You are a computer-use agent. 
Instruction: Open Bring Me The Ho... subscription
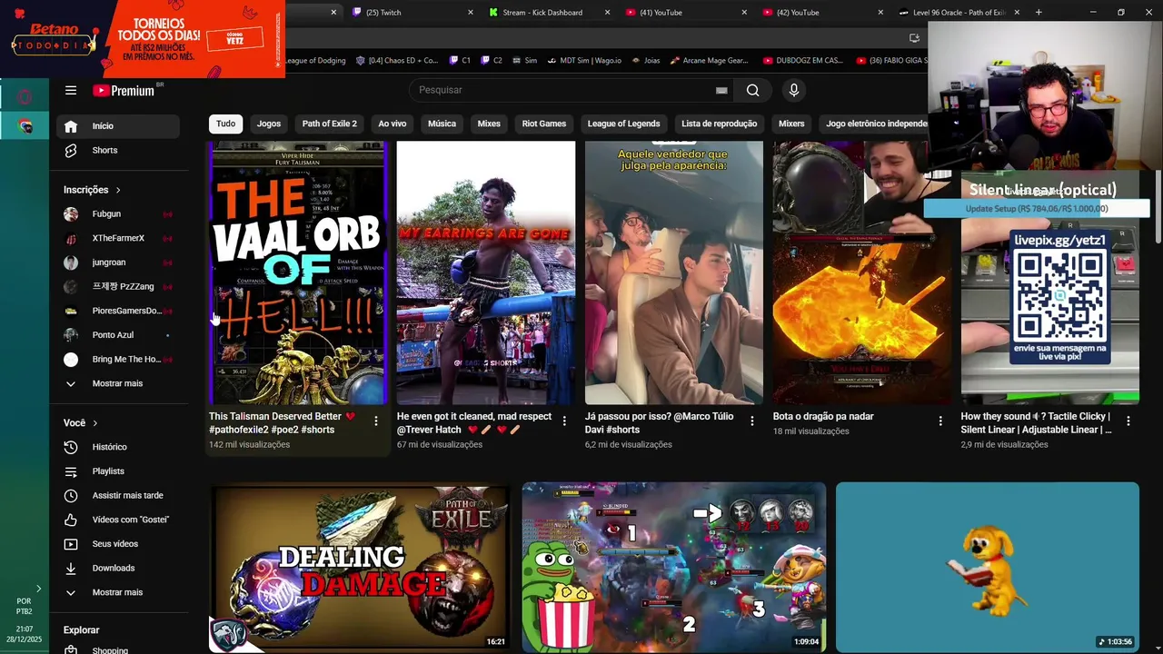117,360
